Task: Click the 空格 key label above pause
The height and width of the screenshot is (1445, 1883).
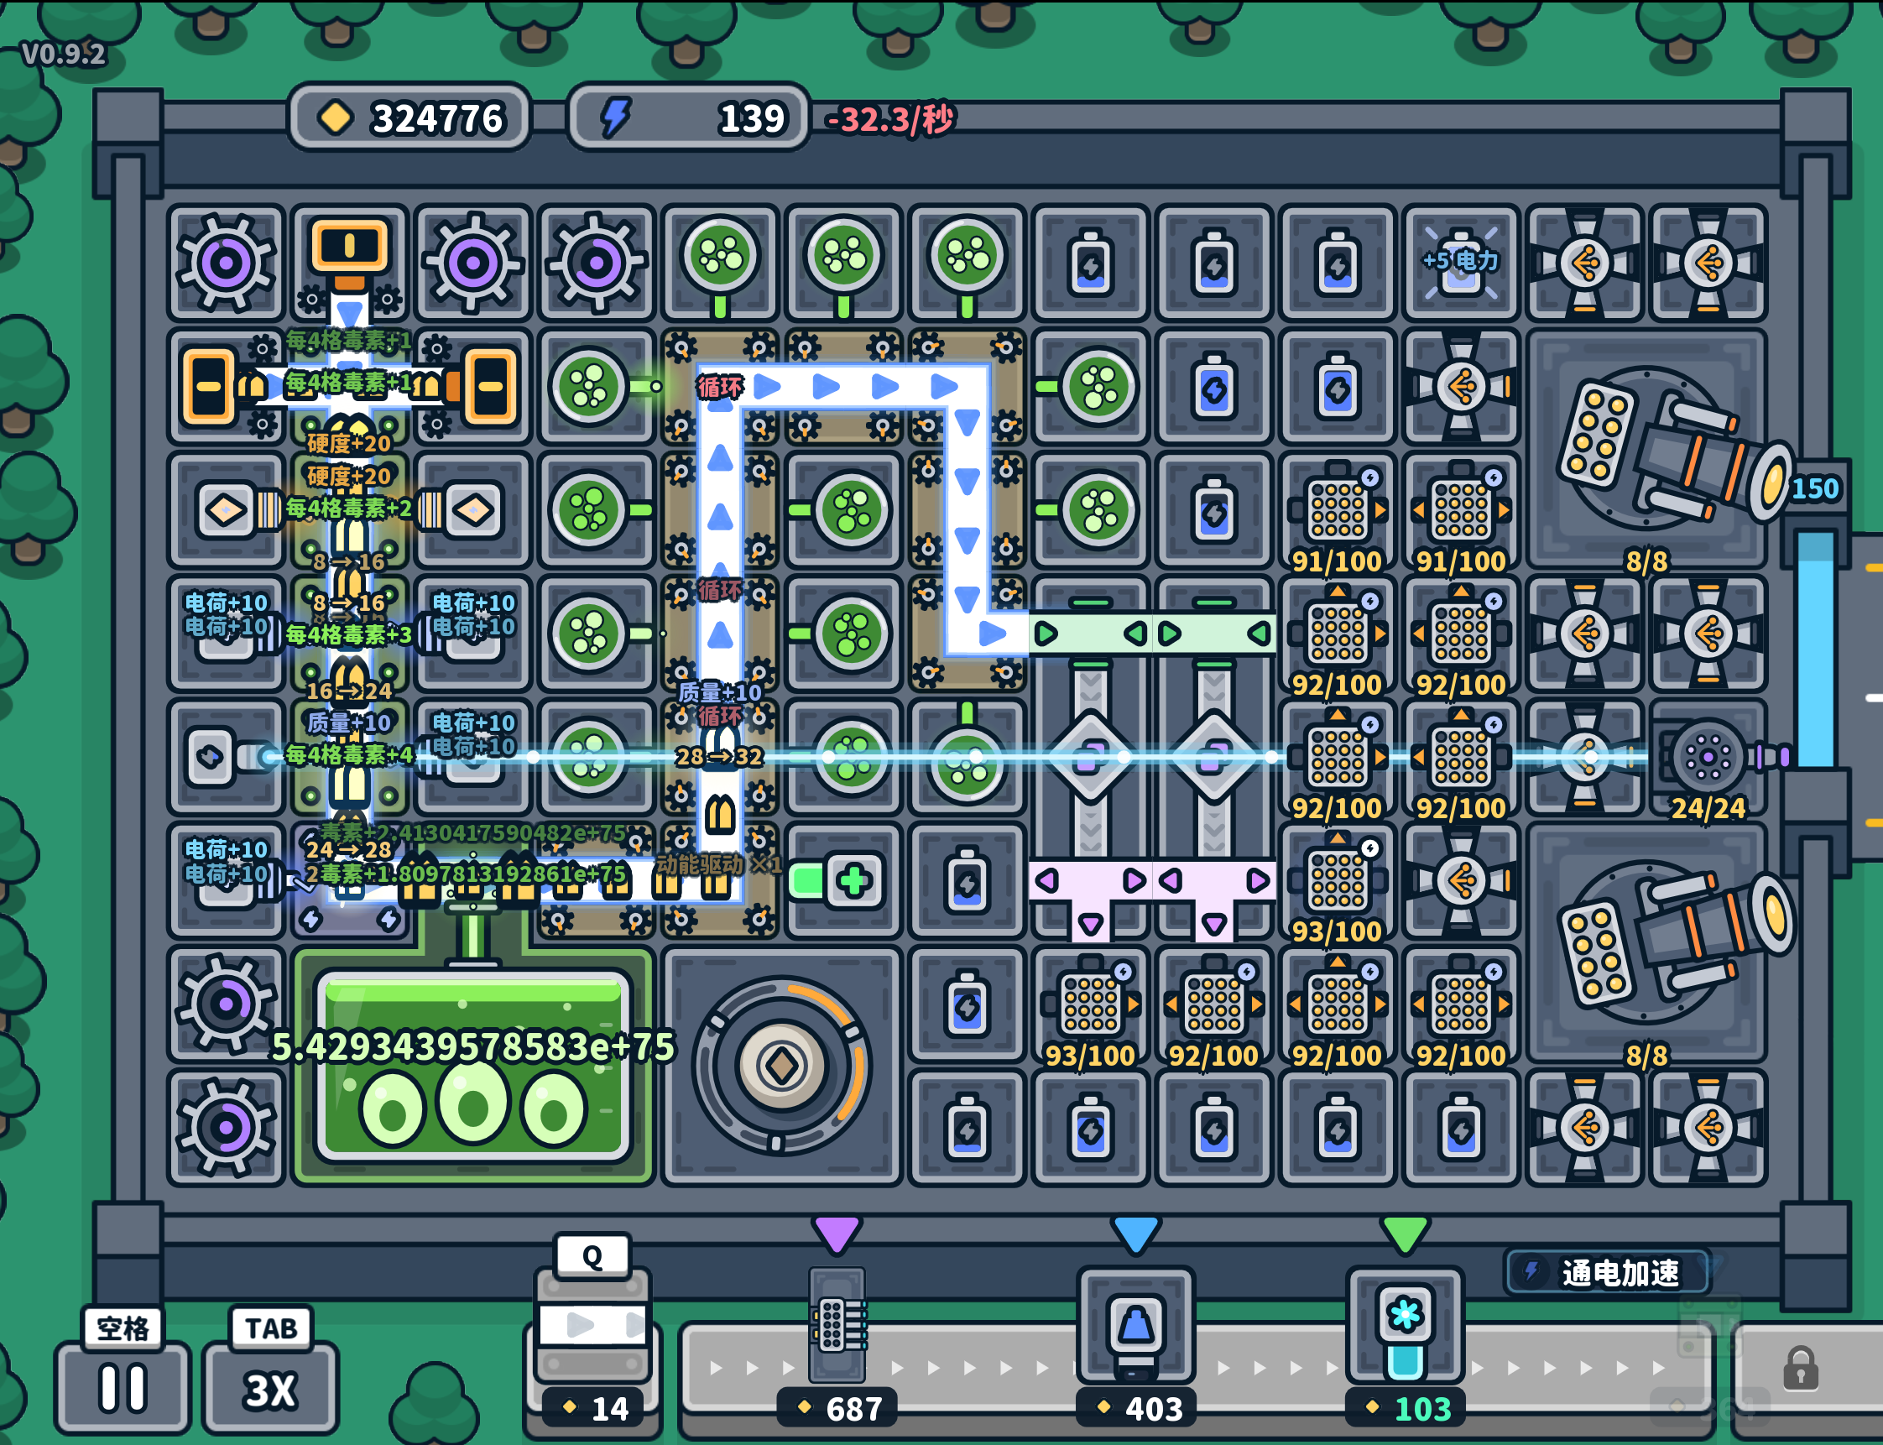Action: (x=123, y=1328)
